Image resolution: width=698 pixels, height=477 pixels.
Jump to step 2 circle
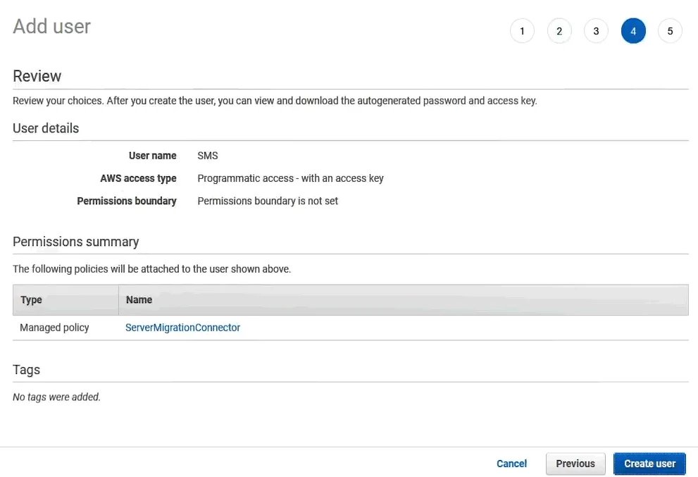click(559, 31)
